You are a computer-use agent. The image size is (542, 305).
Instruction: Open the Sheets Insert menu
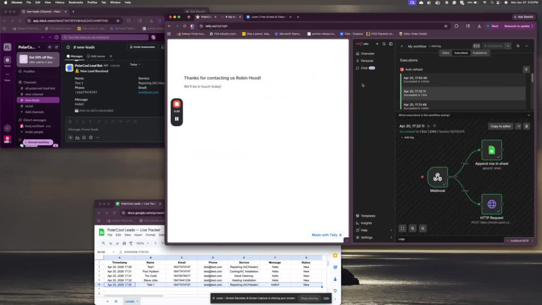click(x=138, y=235)
